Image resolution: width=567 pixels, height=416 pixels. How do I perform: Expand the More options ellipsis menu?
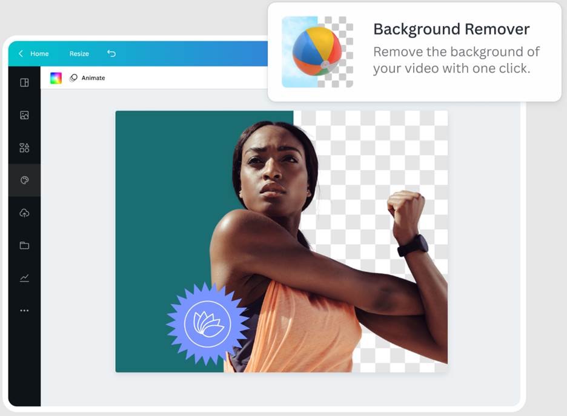coord(24,310)
